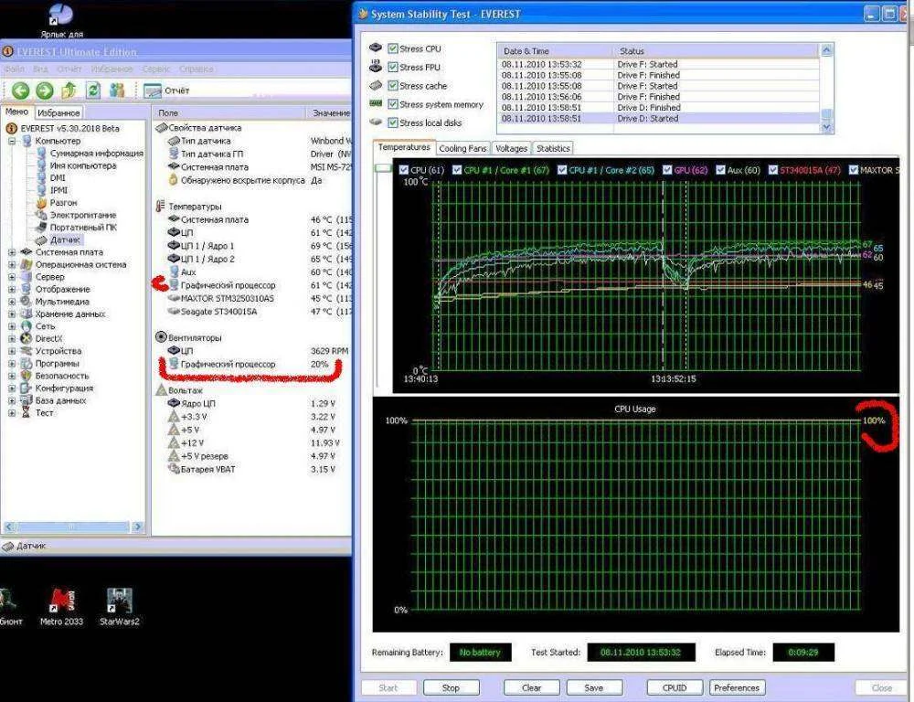Toggle the Stress FPU checkbox

coord(393,67)
